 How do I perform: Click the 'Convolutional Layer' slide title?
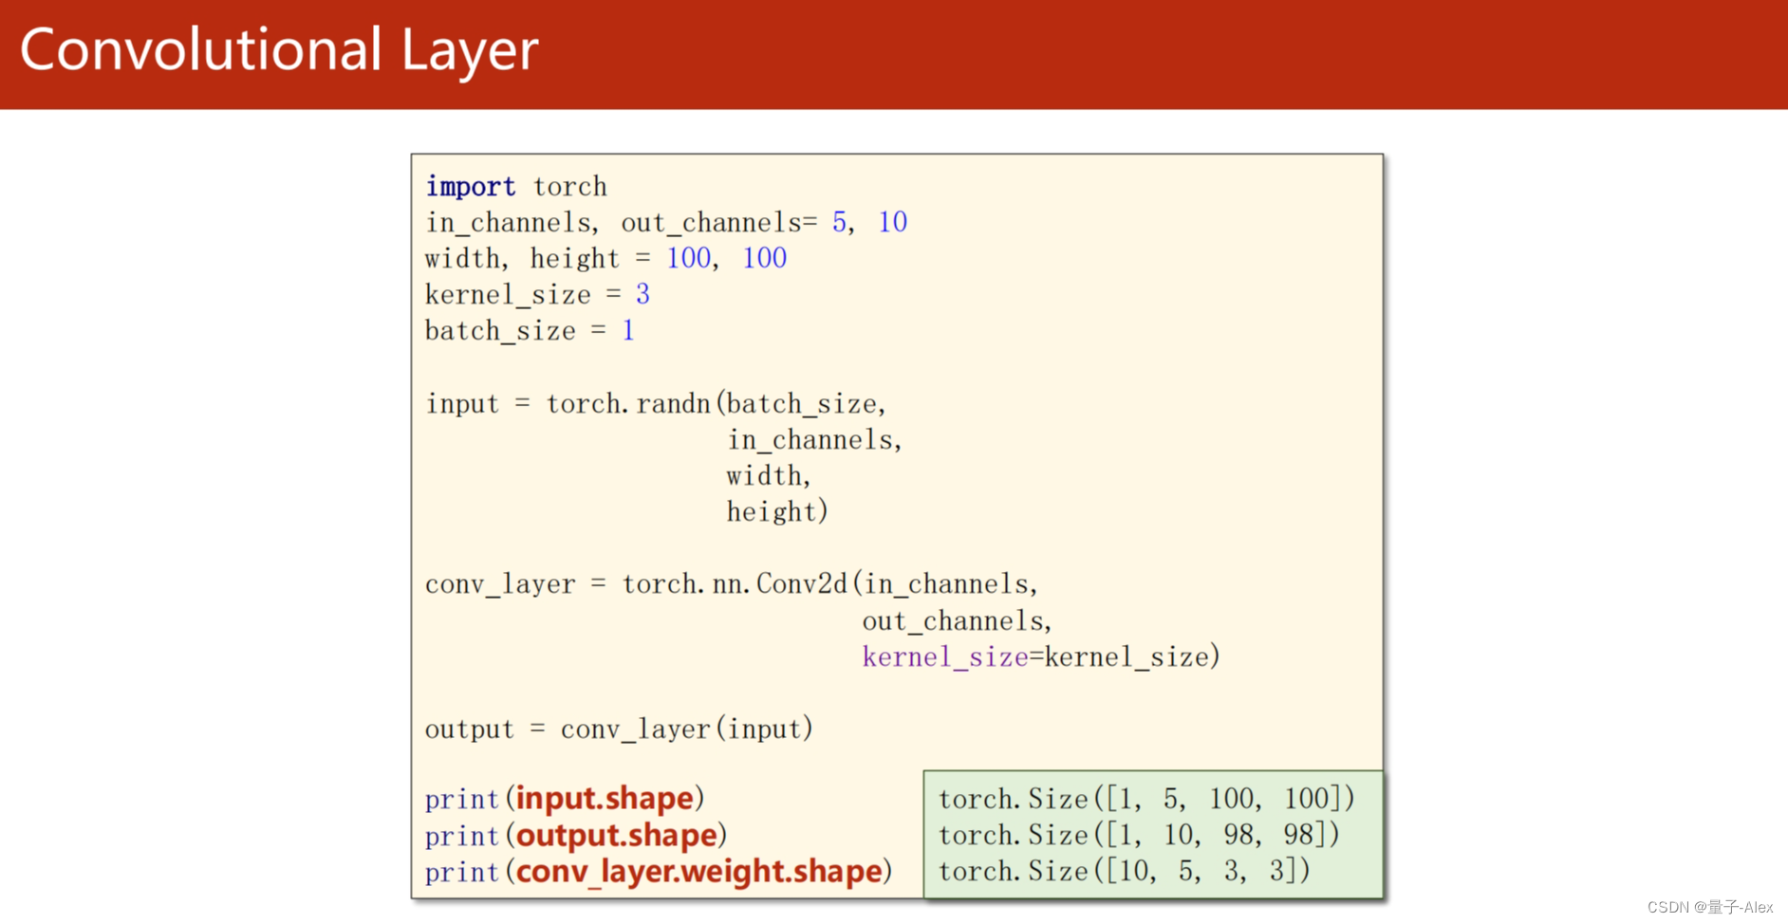coord(279,50)
